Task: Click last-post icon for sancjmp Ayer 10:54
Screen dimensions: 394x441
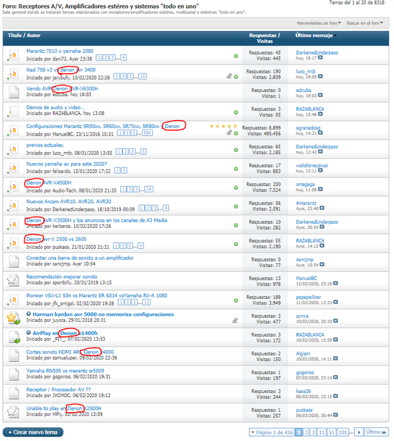Action: (x=322, y=265)
